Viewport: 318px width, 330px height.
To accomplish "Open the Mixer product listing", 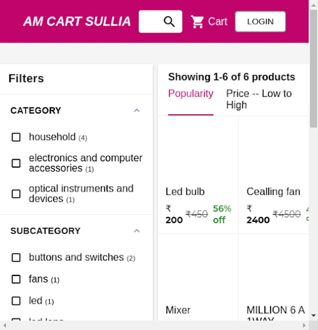I will pyautogui.click(x=178, y=310).
